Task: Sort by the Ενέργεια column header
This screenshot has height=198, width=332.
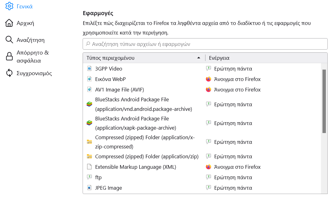Action: (266, 58)
